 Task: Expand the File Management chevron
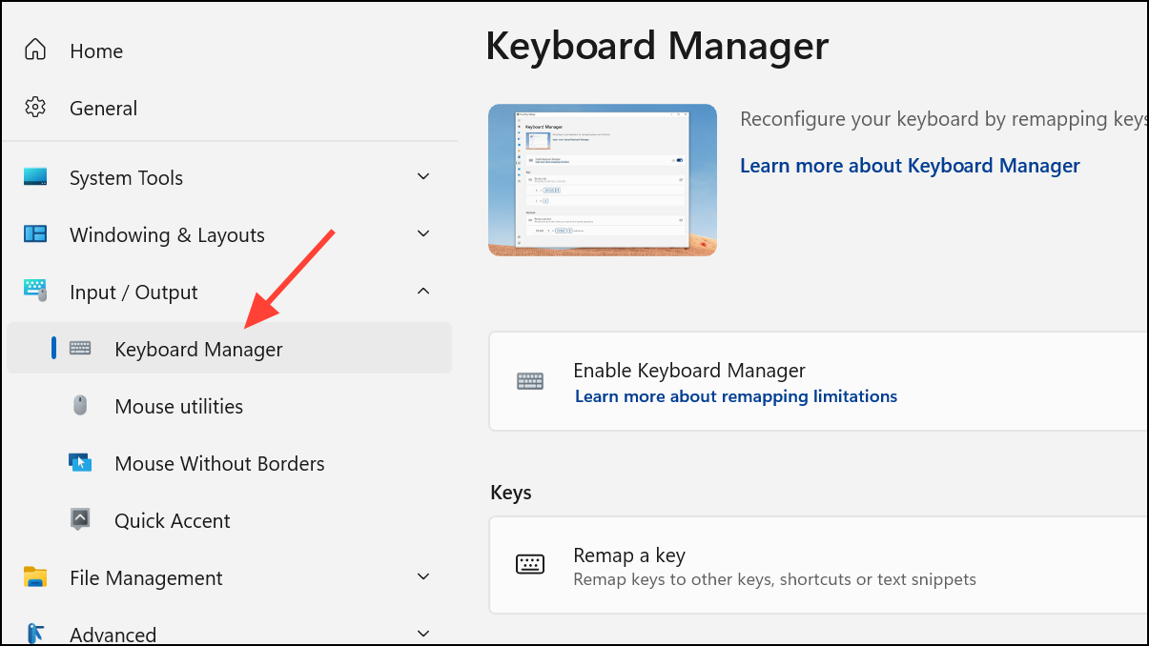[424, 577]
